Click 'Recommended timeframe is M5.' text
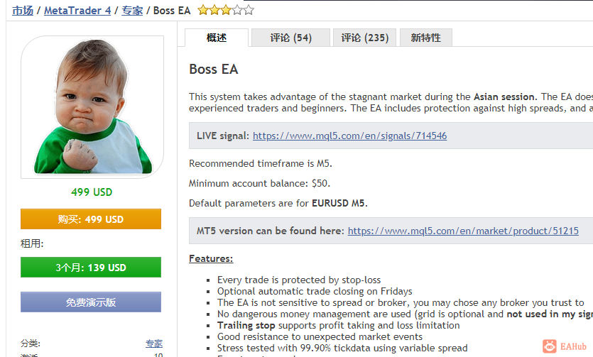This screenshot has width=593, height=357. coord(261,163)
